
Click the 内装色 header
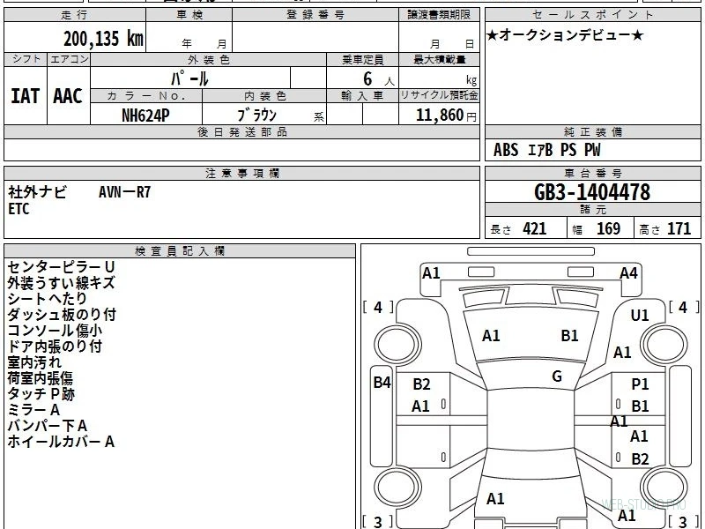point(264,96)
